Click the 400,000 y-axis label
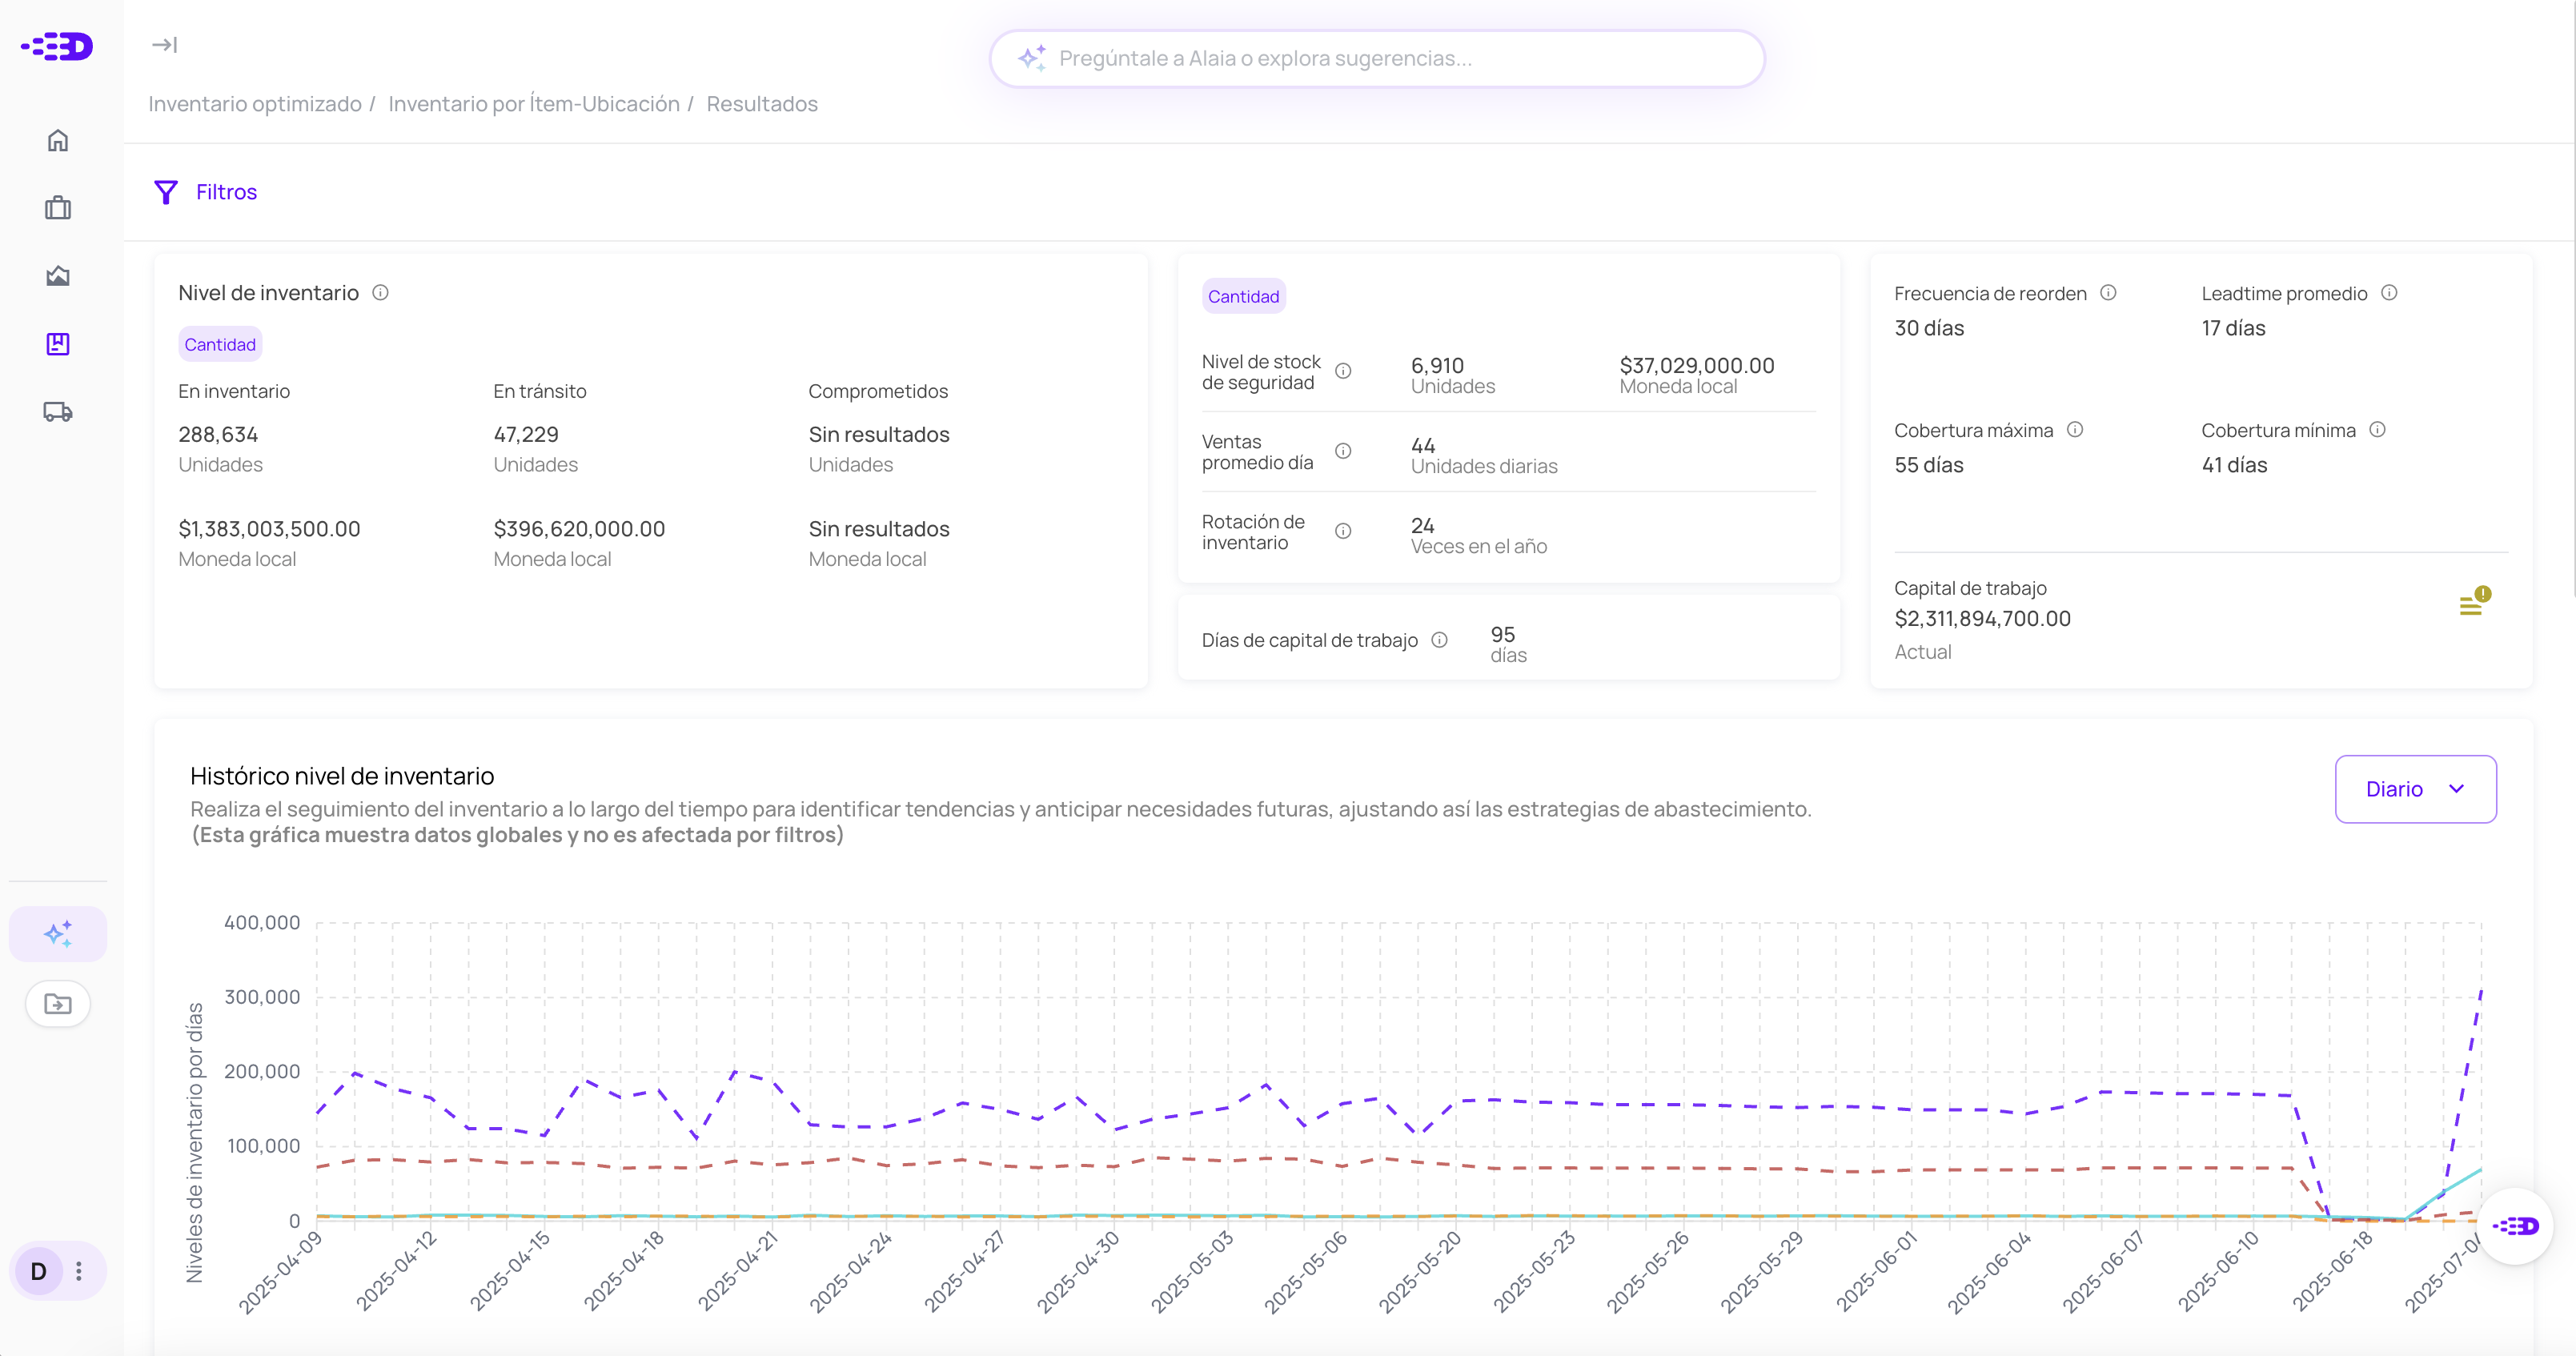The image size is (2576, 1356). [262, 922]
